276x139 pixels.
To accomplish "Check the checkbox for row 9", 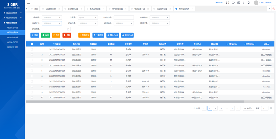I will pos(32,92).
